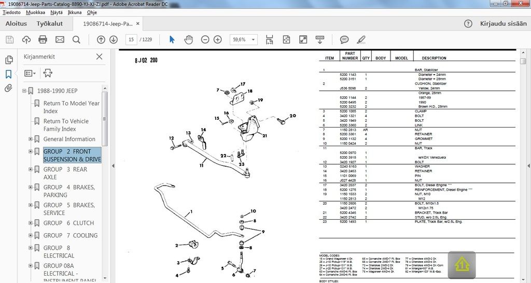Zoom out with minus button
The width and height of the screenshot is (531, 283).
(205, 39)
